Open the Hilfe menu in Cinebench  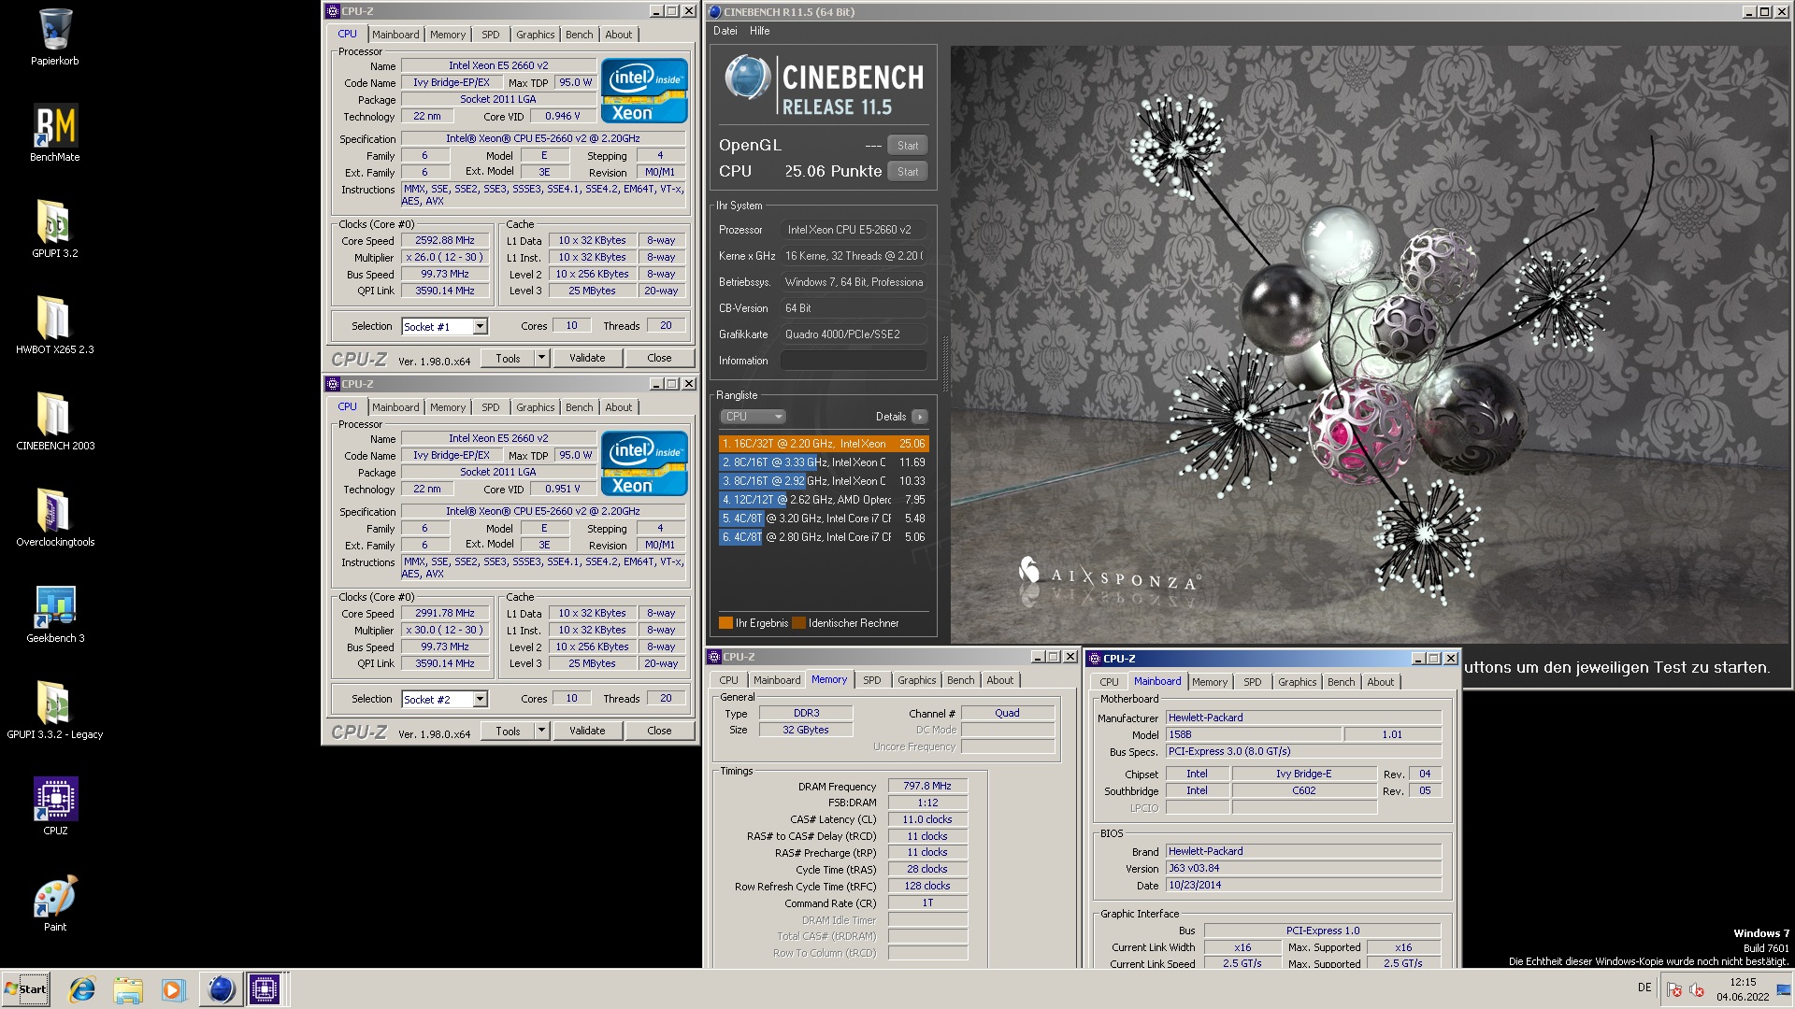(x=760, y=31)
